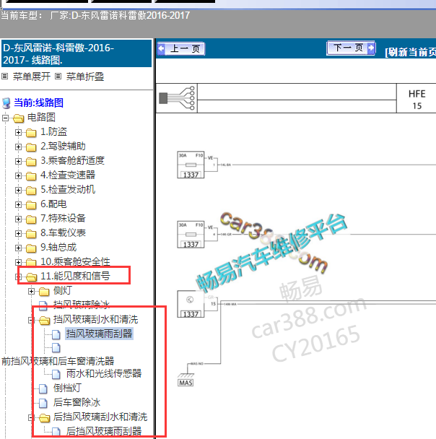The image size is (436, 439).
Task: Collapse the 电路图 root node
Action: [5, 118]
